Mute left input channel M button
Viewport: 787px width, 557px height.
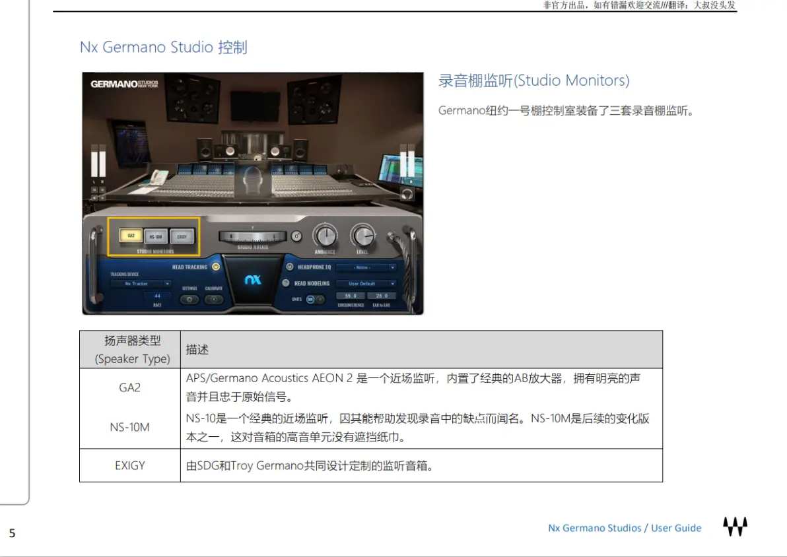pos(94,189)
